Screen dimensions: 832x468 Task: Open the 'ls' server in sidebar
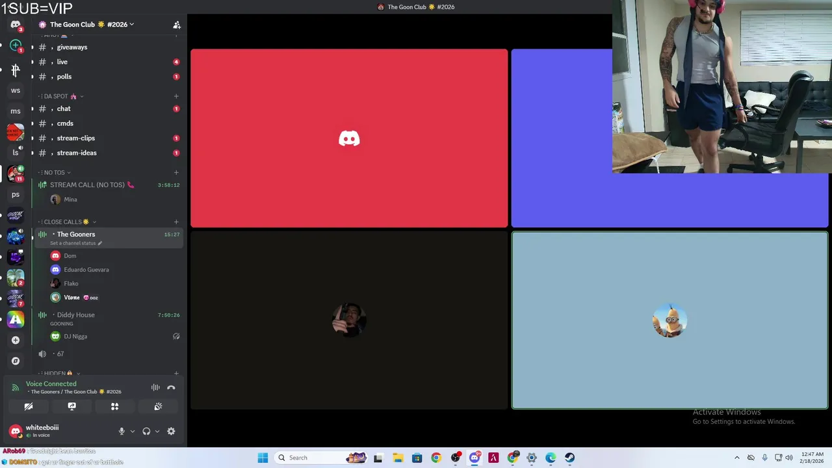(16, 153)
